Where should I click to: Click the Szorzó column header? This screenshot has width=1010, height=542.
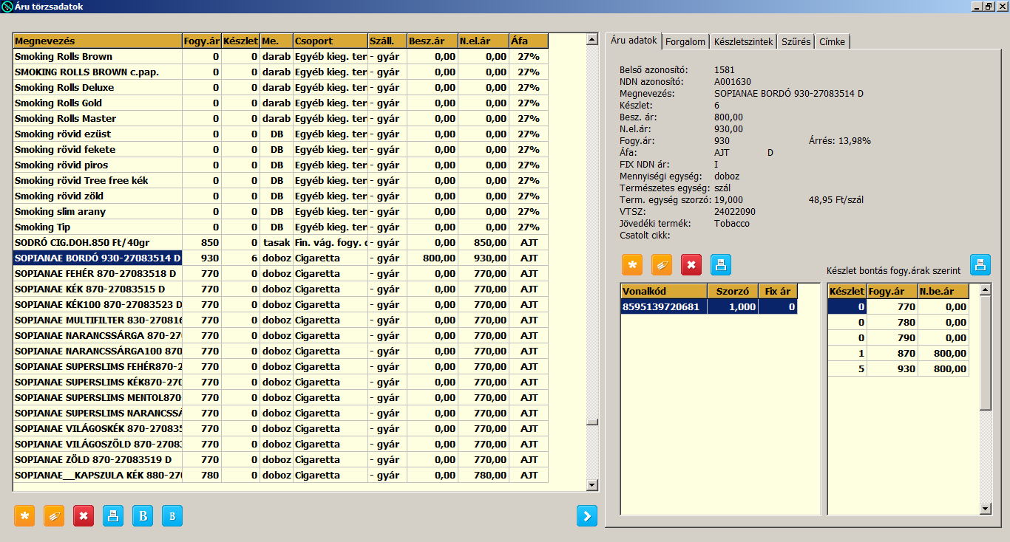[x=733, y=291]
